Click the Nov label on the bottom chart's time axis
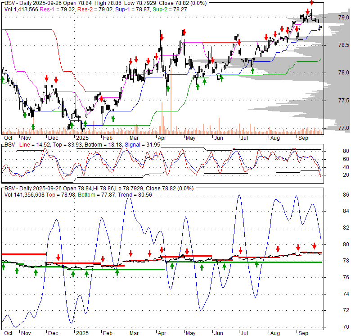The height and width of the screenshot is (336, 351). (x=26, y=333)
